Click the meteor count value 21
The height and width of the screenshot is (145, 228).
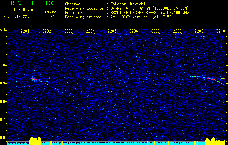pos(53,17)
